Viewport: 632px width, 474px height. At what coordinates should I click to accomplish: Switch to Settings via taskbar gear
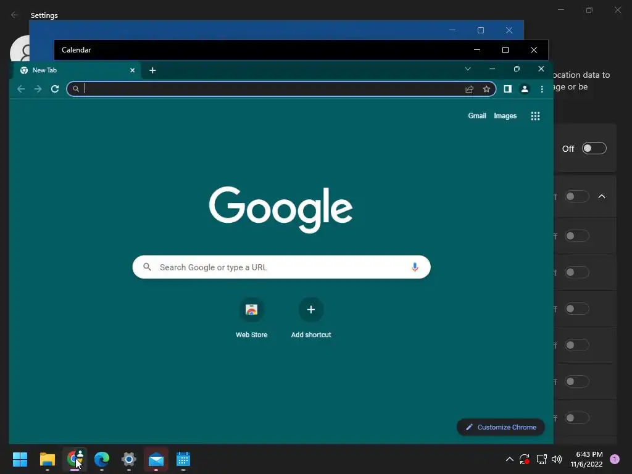pos(129,459)
